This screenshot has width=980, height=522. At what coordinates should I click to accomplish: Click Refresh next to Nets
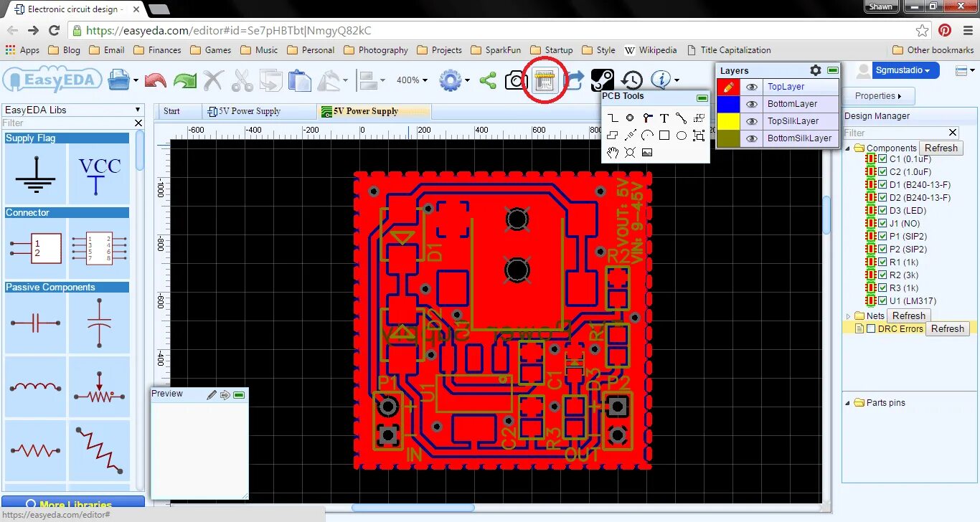909,315
